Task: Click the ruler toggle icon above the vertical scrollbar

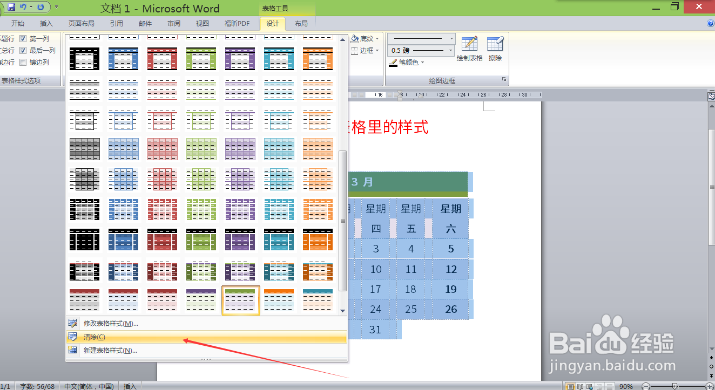Action: [711, 96]
